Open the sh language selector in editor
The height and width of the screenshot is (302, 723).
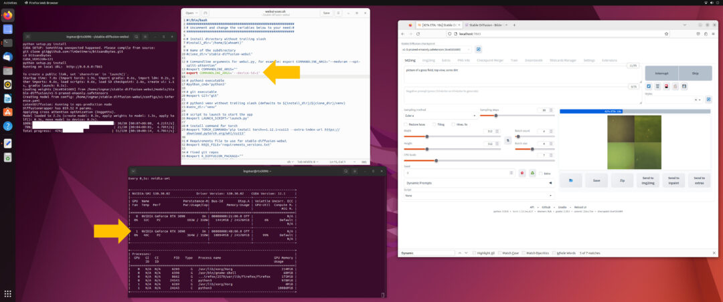click(x=290, y=162)
